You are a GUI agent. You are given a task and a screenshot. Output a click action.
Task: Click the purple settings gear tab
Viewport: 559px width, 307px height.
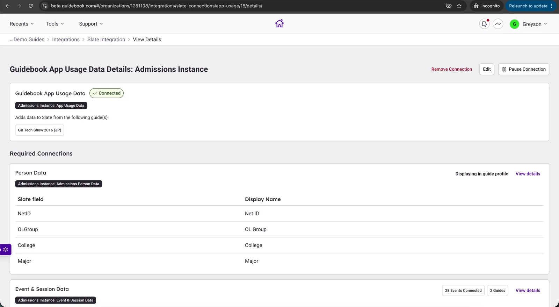[x=6, y=250]
